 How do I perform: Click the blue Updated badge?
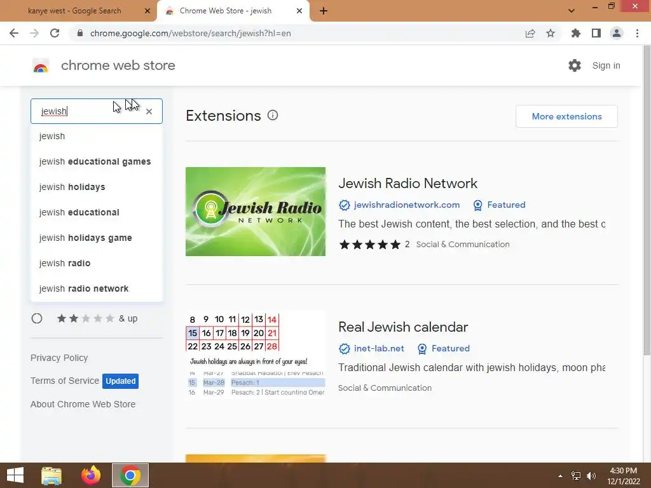pyautogui.click(x=120, y=381)
